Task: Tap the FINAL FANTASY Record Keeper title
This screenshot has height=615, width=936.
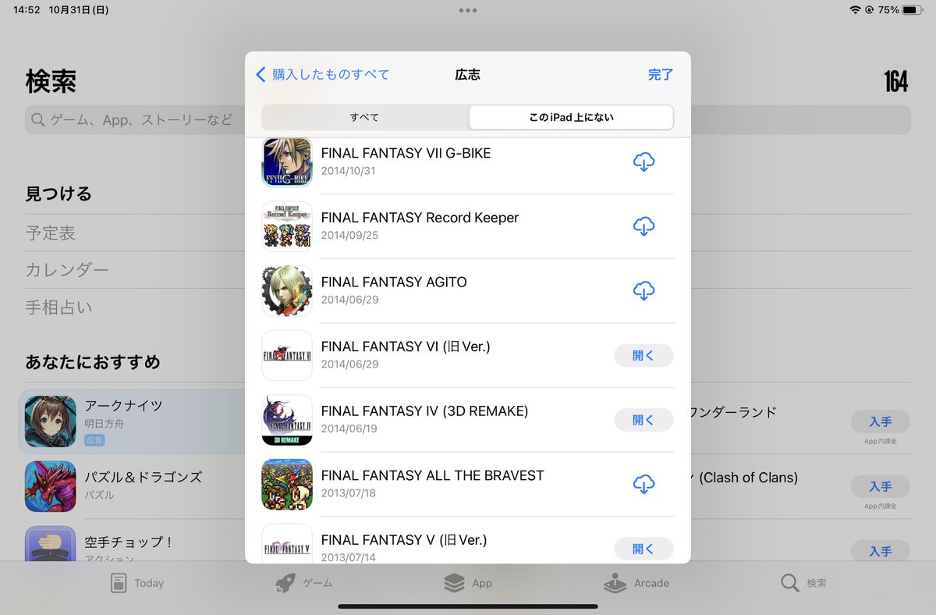Action: (420, 218)
